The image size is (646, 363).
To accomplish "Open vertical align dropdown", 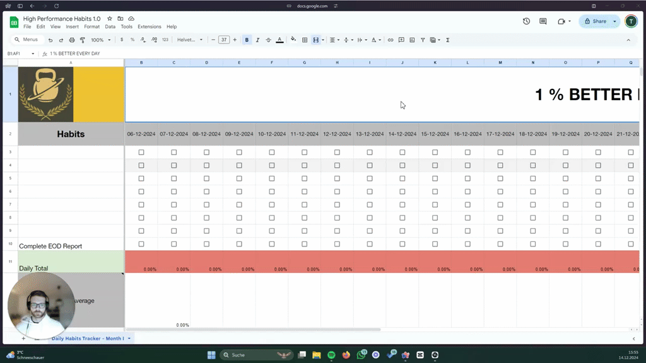I will pyautogui.click(x=348, y=40).
